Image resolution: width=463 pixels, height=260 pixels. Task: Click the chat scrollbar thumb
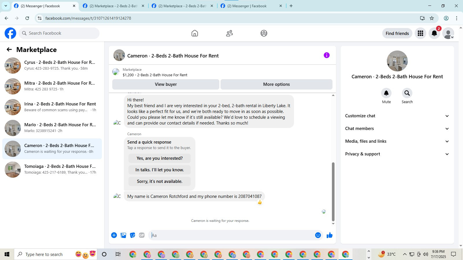click(x=333, y=192)
